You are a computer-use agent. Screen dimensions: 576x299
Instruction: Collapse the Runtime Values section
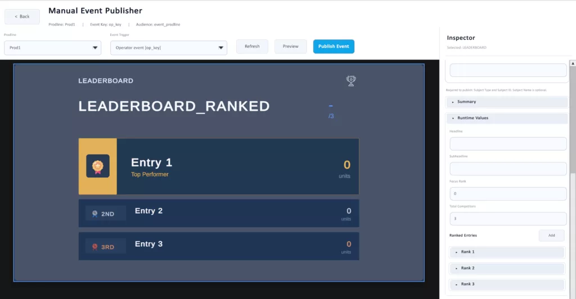click(507, 118)
